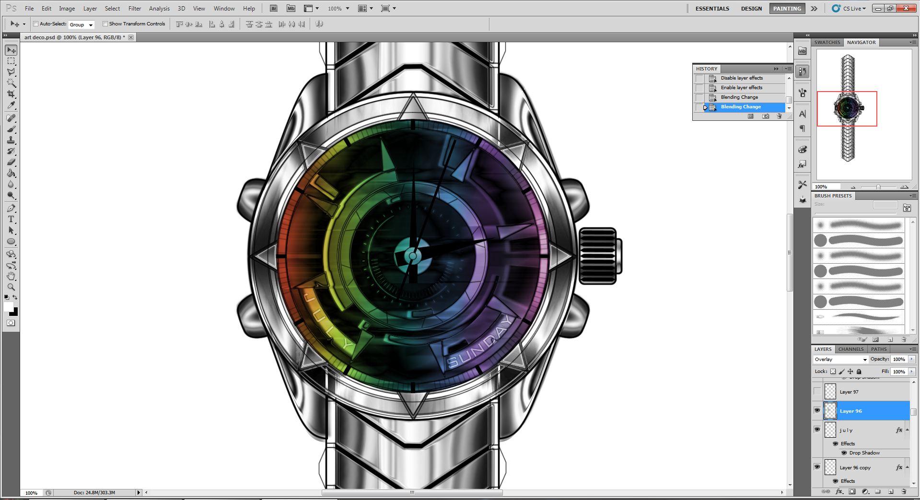The height and width of the screenshot is (500, 920).
Task: Select the Crop tool
Action: pyautogui.click(x=11, y=94)
